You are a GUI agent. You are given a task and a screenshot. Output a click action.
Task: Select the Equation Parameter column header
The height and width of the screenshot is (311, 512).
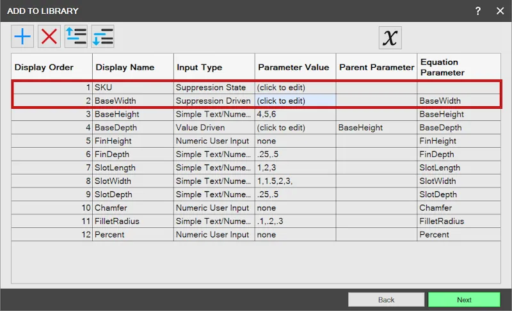coord(459,67)
